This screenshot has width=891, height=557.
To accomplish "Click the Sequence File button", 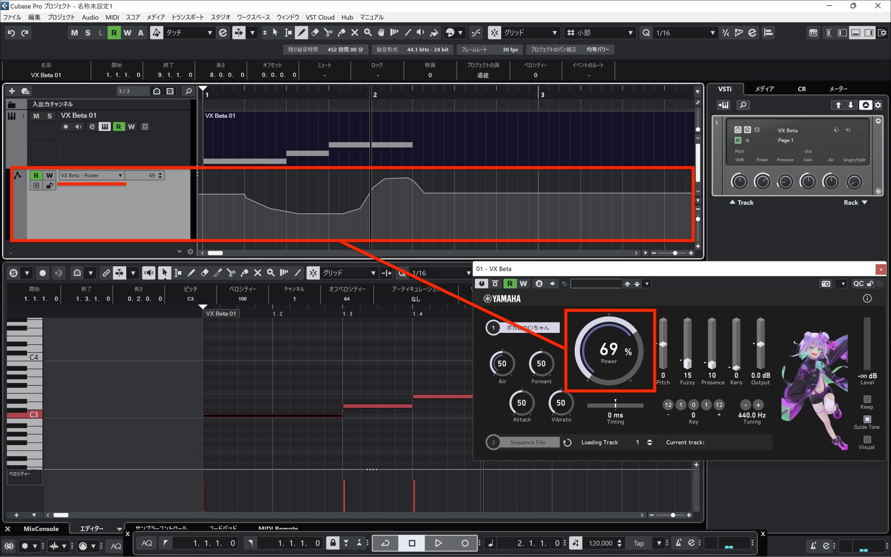I will point(527,442).
